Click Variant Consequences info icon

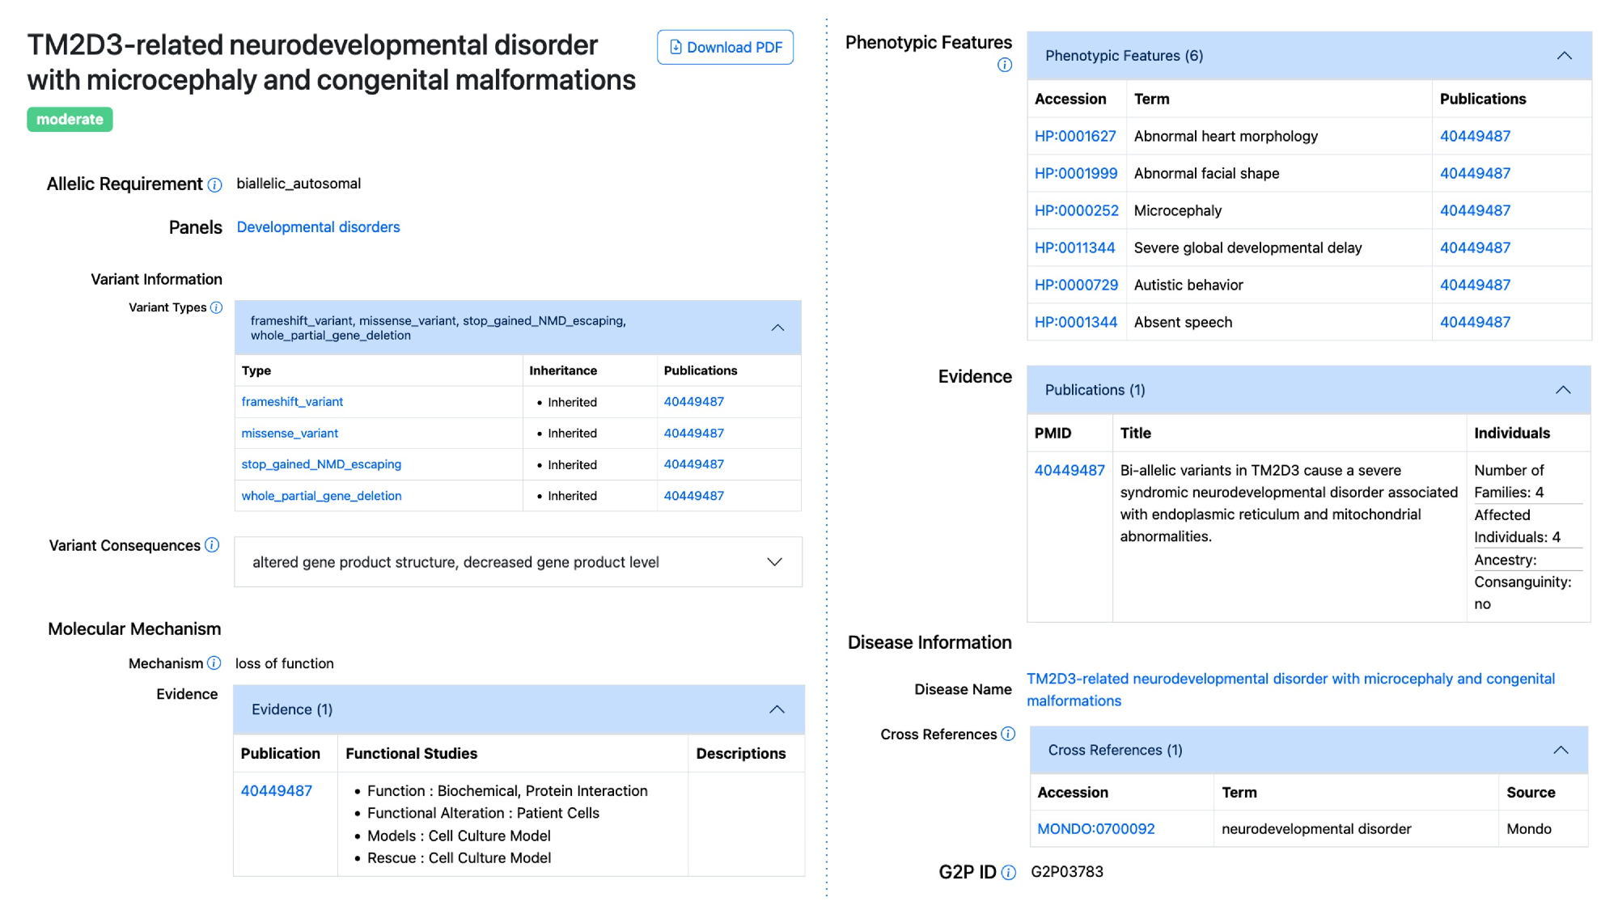pos(212,545)
